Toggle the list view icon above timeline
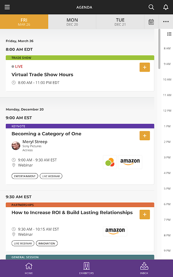This screenshot has width=173, height=277. 169,34
